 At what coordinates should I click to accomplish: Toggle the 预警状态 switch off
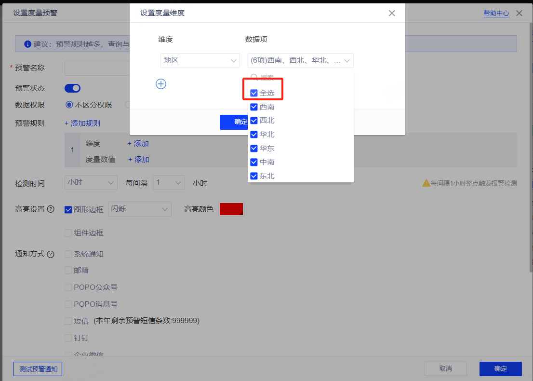tap(72, 88)
